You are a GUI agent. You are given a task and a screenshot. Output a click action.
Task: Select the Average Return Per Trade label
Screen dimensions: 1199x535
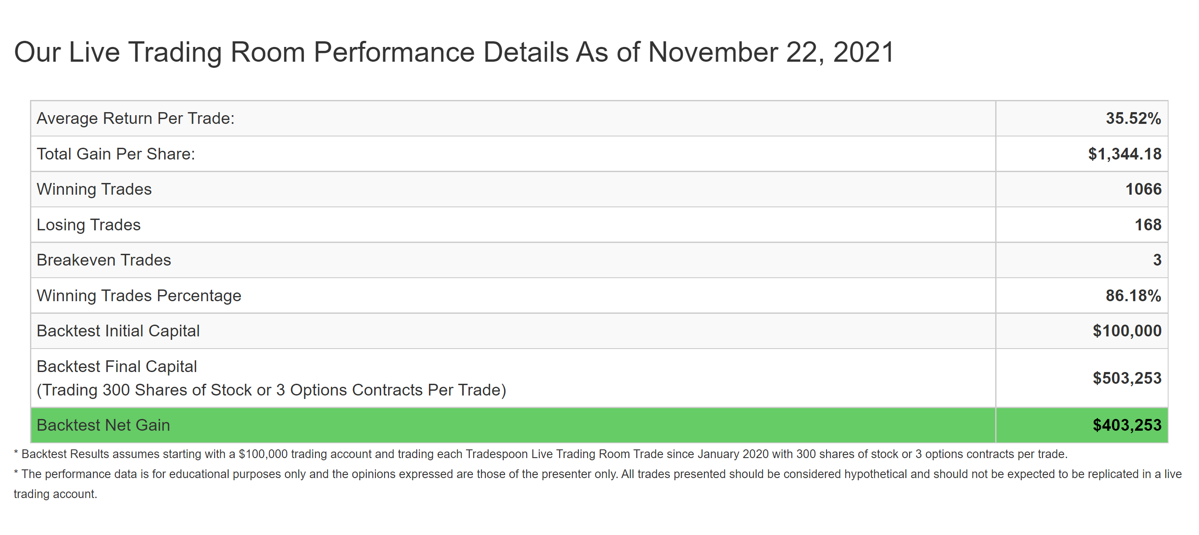tap(136, 118)
